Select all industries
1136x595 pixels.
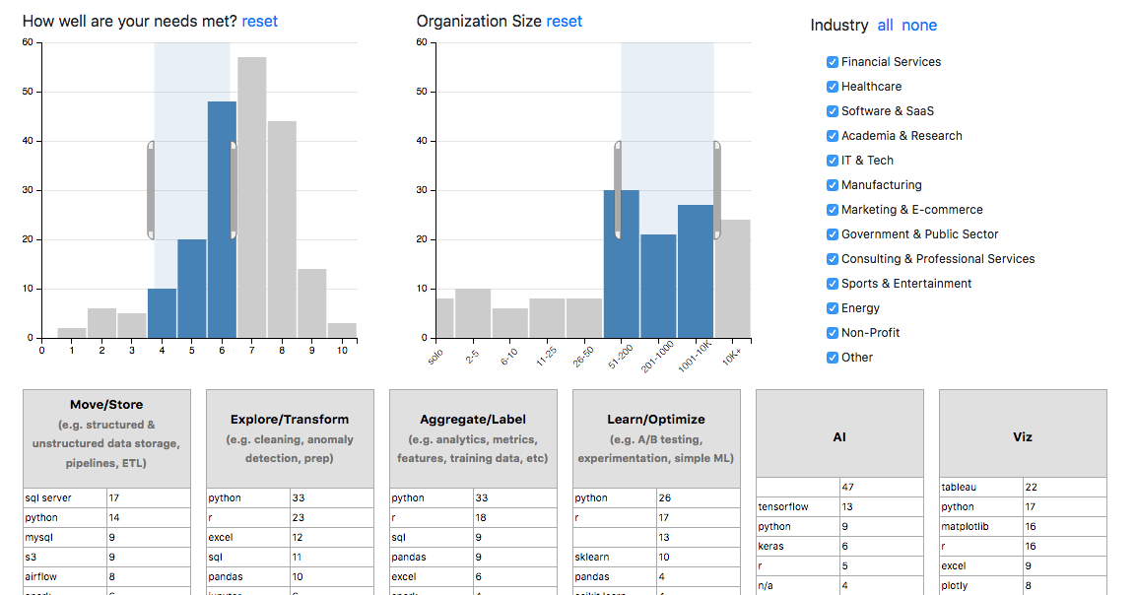(885, 26)
